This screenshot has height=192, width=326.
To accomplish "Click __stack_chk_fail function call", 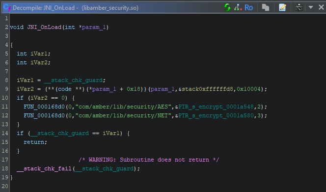I will point(44,168).
